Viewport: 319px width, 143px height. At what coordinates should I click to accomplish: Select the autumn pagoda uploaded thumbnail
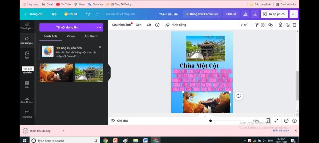pyautogui.click(x=56, y=73)
